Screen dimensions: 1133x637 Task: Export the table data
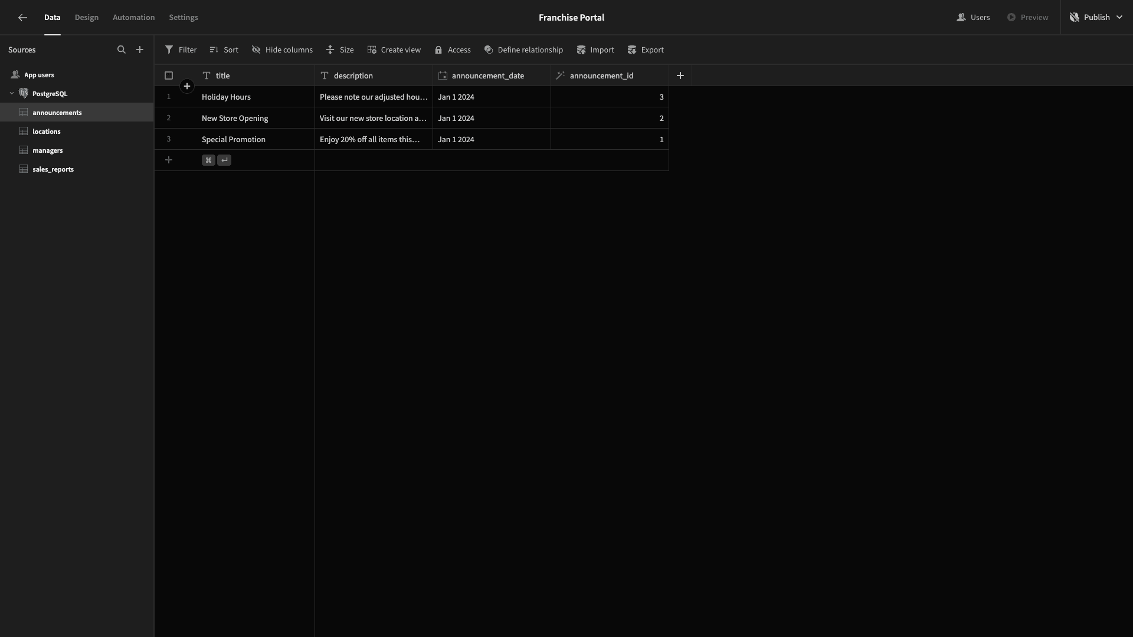point(646,50)
